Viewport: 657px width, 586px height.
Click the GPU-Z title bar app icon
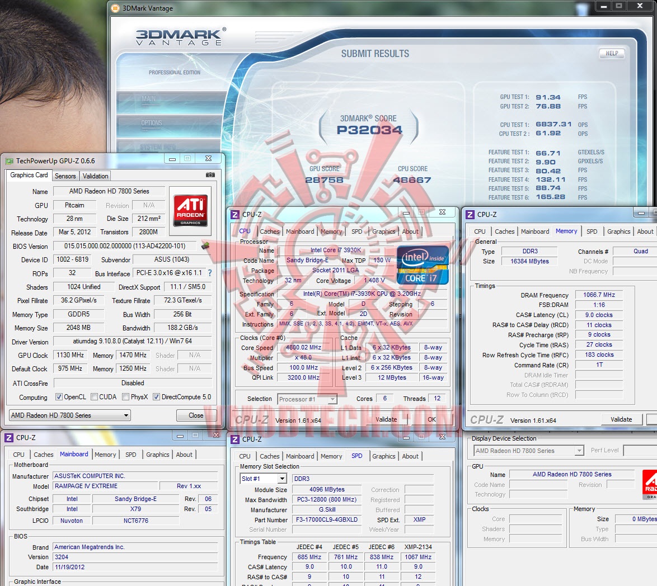coord(9,161)
